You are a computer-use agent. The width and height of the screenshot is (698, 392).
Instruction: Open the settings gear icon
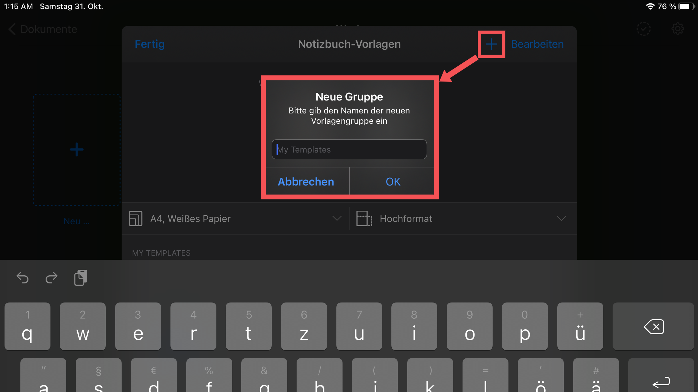(x=678, y=29)
